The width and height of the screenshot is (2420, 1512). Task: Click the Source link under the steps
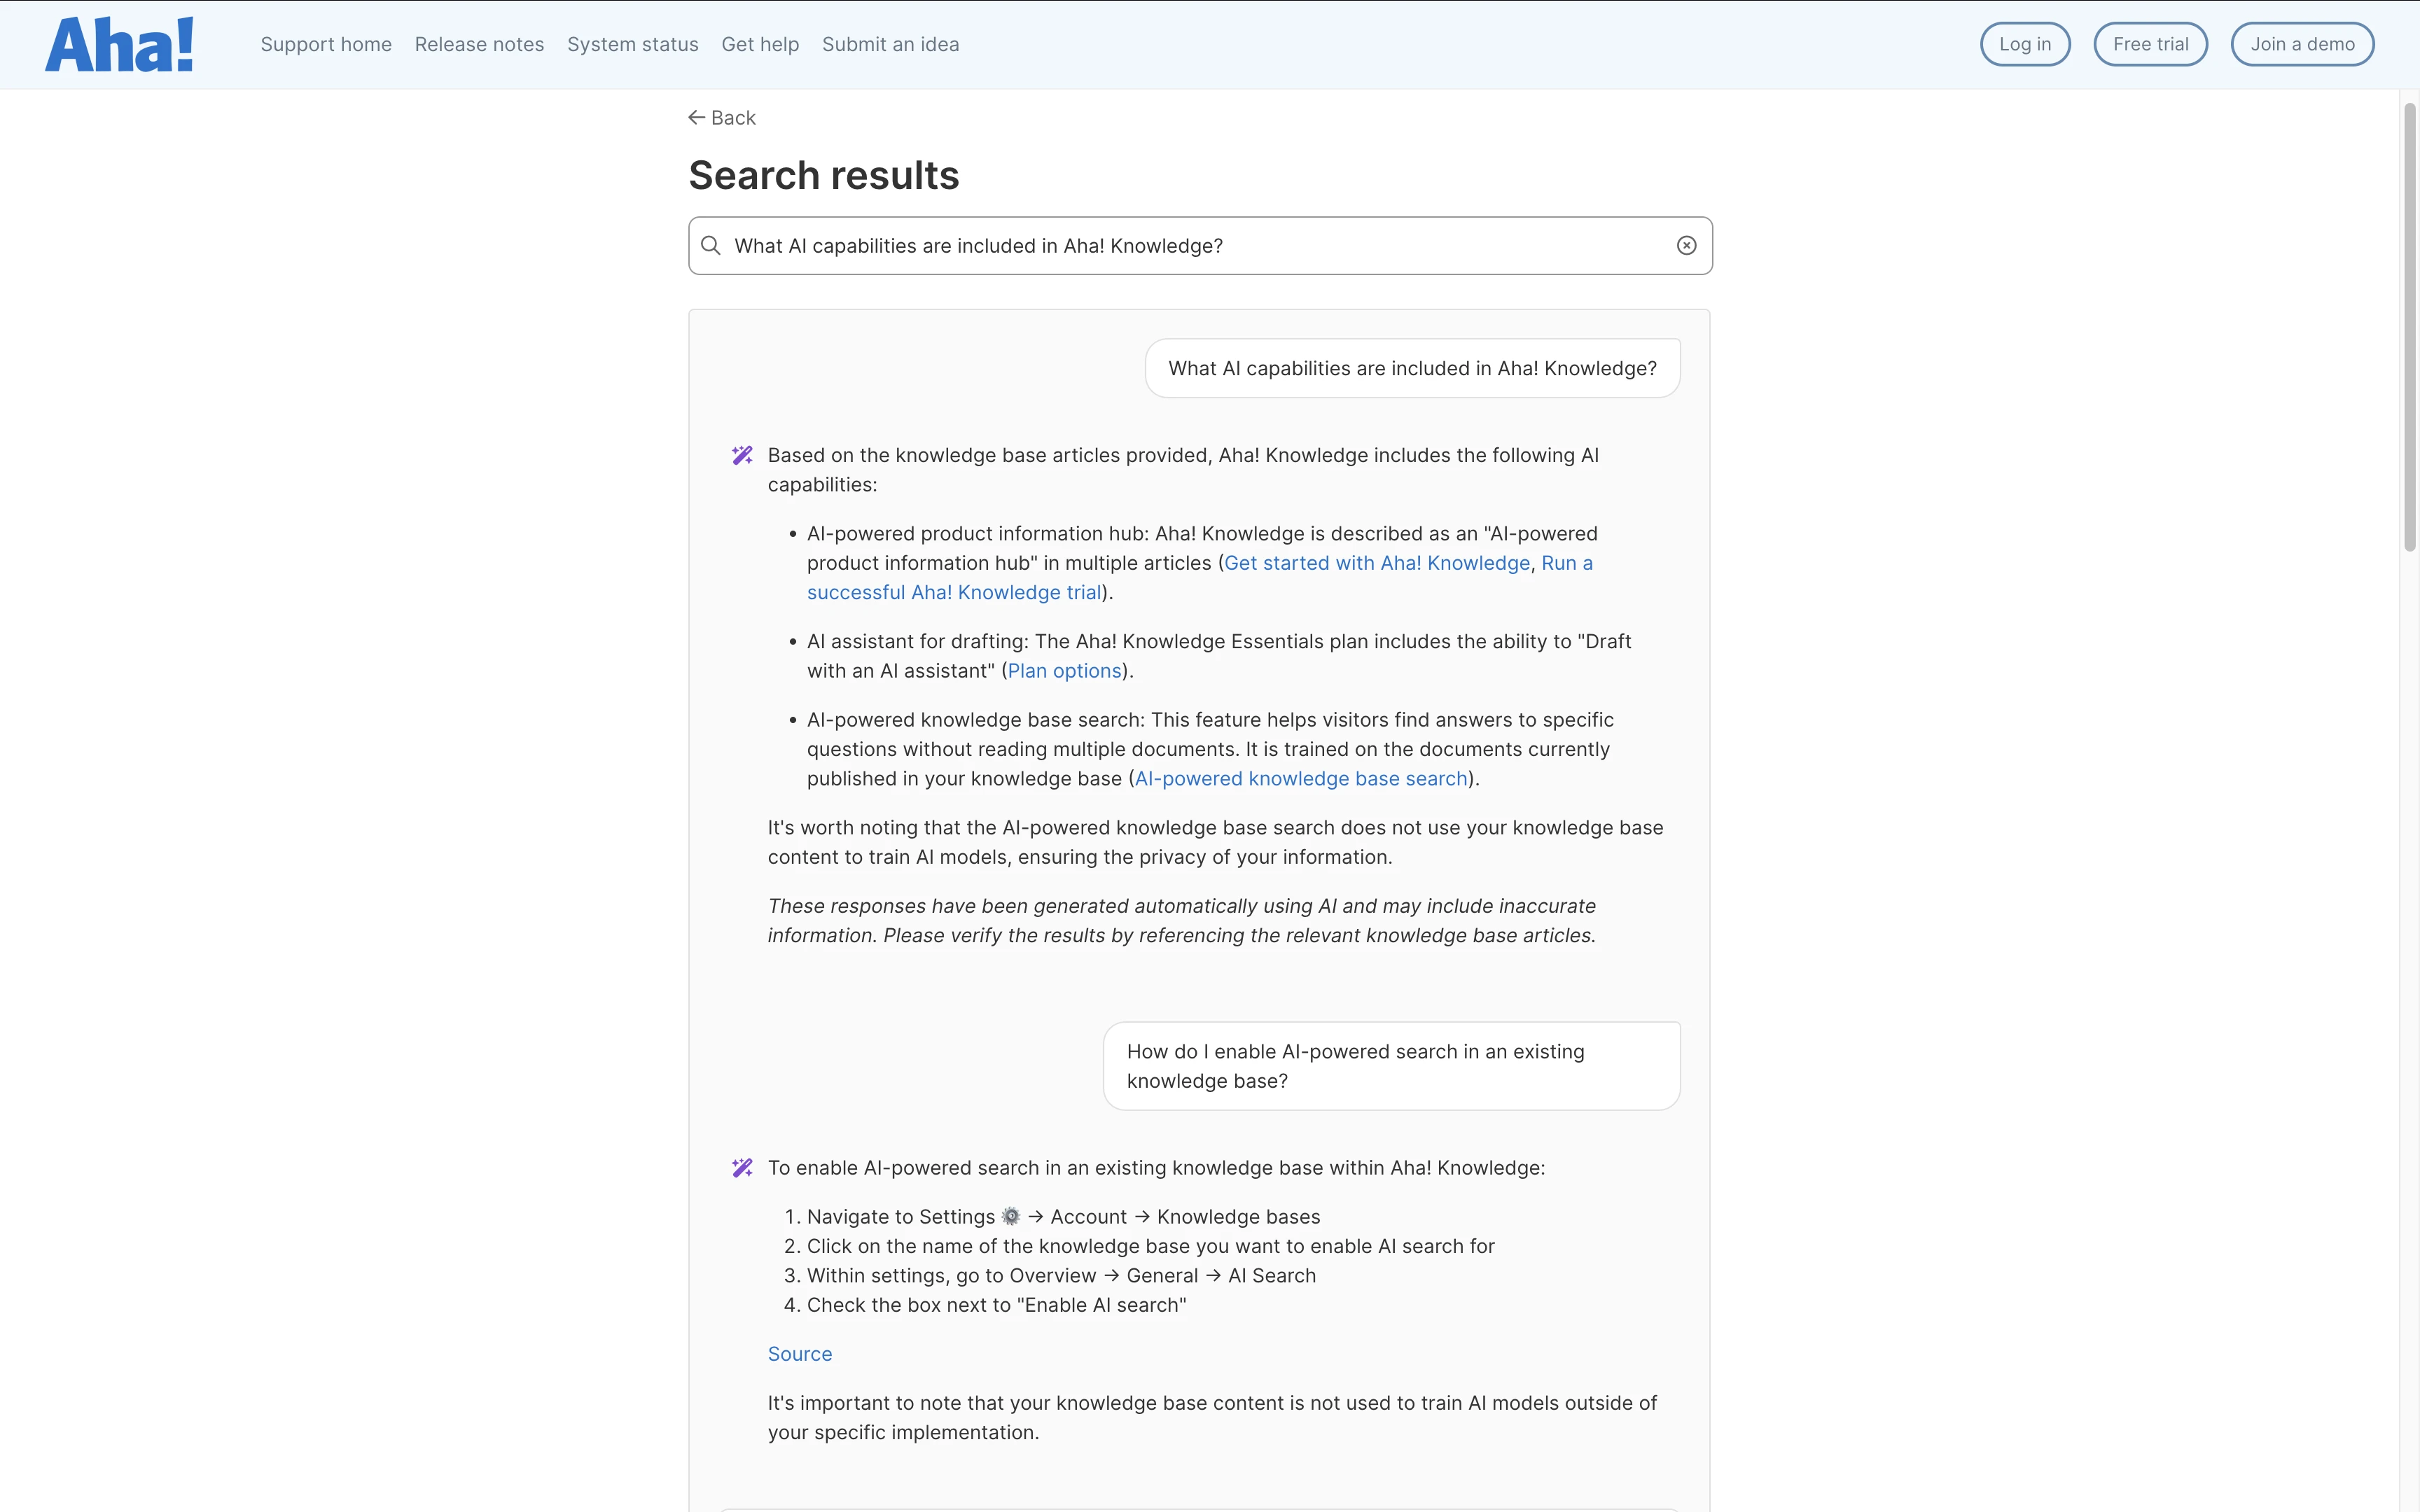point(799,1354)
